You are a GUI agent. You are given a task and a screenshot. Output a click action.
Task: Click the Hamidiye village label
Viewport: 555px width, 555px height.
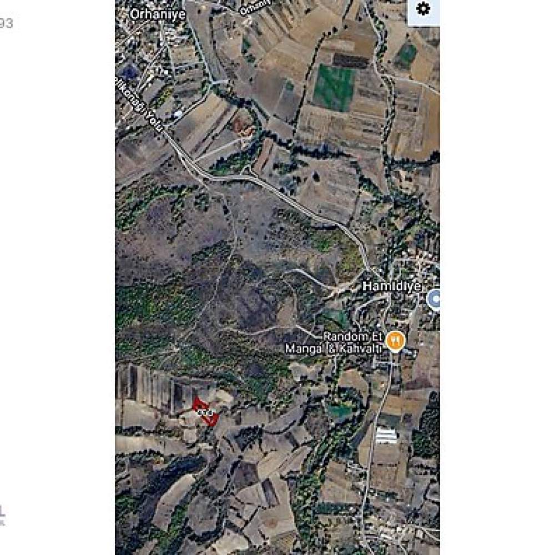tap(392, 286)
